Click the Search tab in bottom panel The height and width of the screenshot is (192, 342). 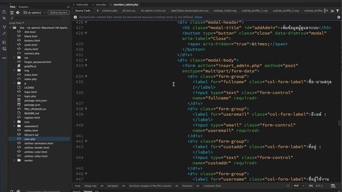pos(76,191)
